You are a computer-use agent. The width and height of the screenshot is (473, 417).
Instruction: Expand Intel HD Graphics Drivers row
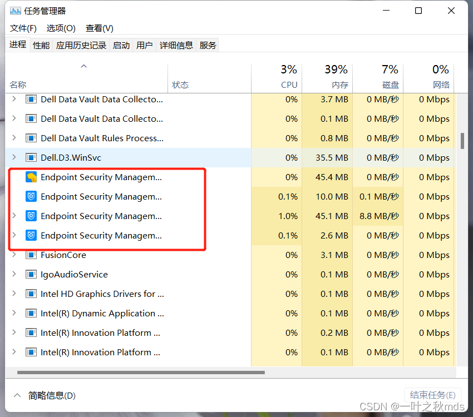(x=14, y=294)
